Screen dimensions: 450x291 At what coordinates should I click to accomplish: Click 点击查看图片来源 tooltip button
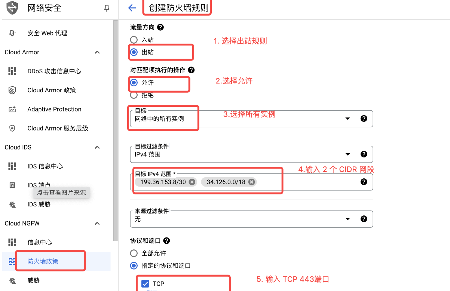62,193
